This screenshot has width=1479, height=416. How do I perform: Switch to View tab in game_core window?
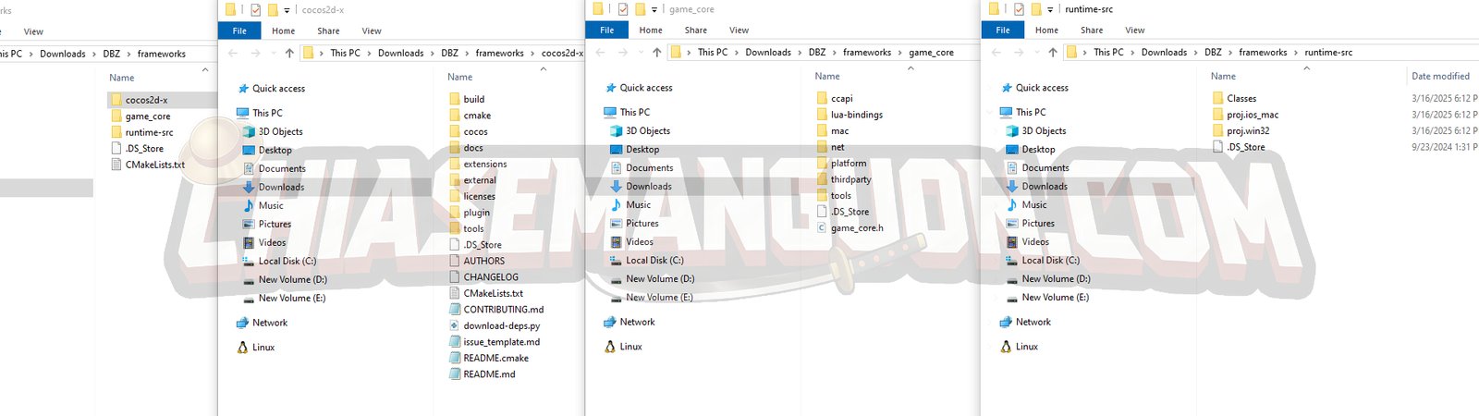pyautogui.click(x=739, y=31)
